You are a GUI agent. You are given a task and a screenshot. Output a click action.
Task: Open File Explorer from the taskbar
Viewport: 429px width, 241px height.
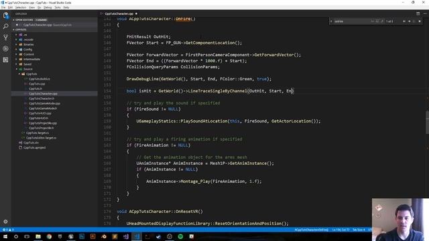click(38, 236)
